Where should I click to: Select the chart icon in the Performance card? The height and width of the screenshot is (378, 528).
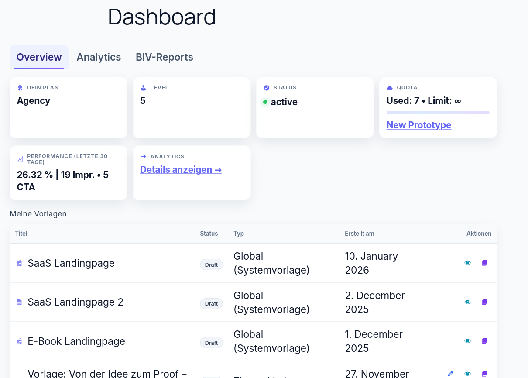point(20,159)
